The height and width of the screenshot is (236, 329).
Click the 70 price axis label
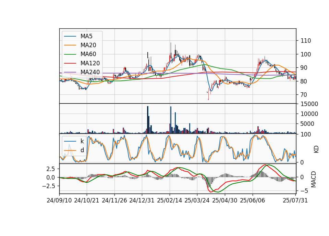(x=304, y=95)
